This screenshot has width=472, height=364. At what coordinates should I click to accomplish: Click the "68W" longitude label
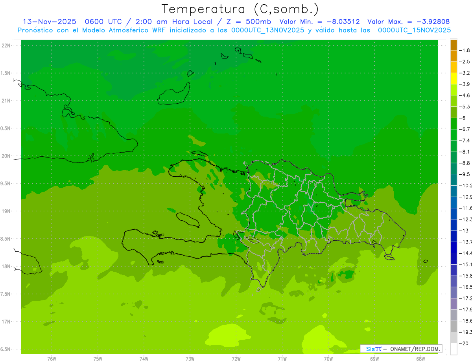(x=420, y=359)
